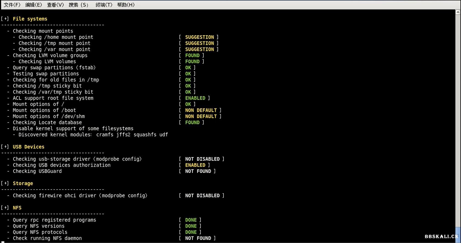Click the ENABLED status for ACL support
461x243 pixels.
(195, 98)
